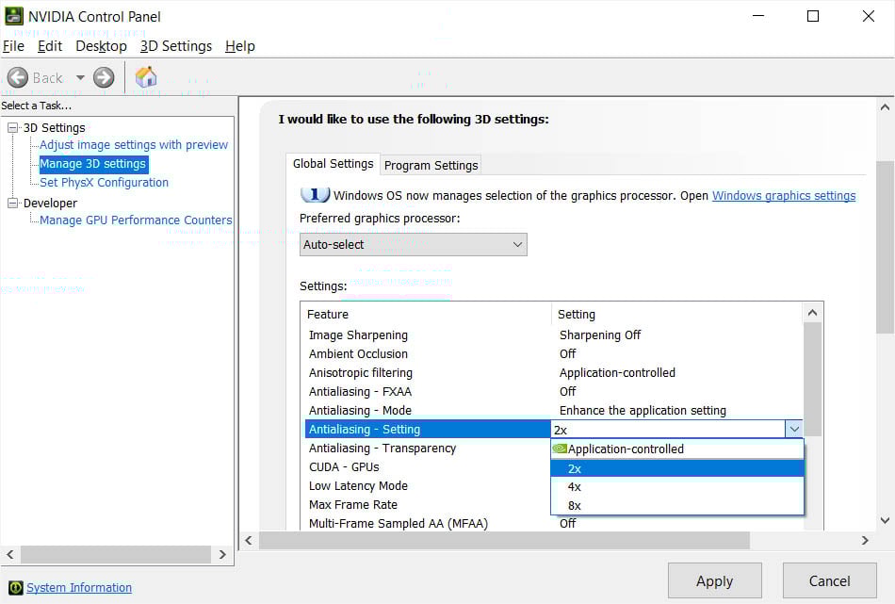Open the Antialiasing - Setting dropdown arrow
This screenshot has height=604, width=895.
[x=794, y=429]
